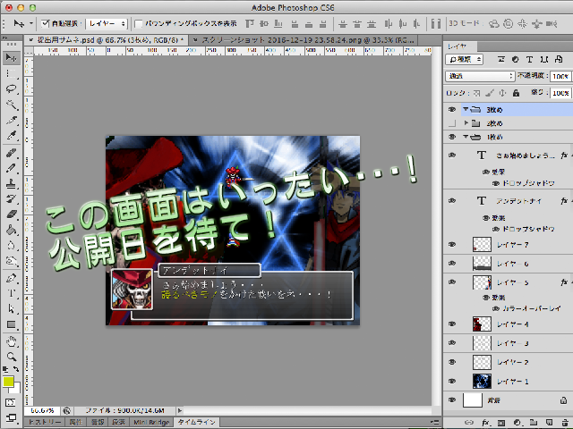The image size is (573, 429).
Task: Hide レイヤー 7
Action: (452, 244)
